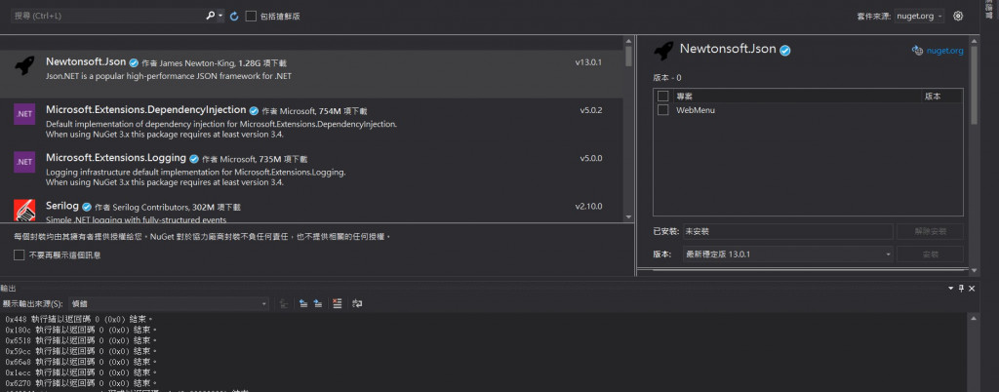Click the rocket icon in details pane
999x392 pixels.
663,51
